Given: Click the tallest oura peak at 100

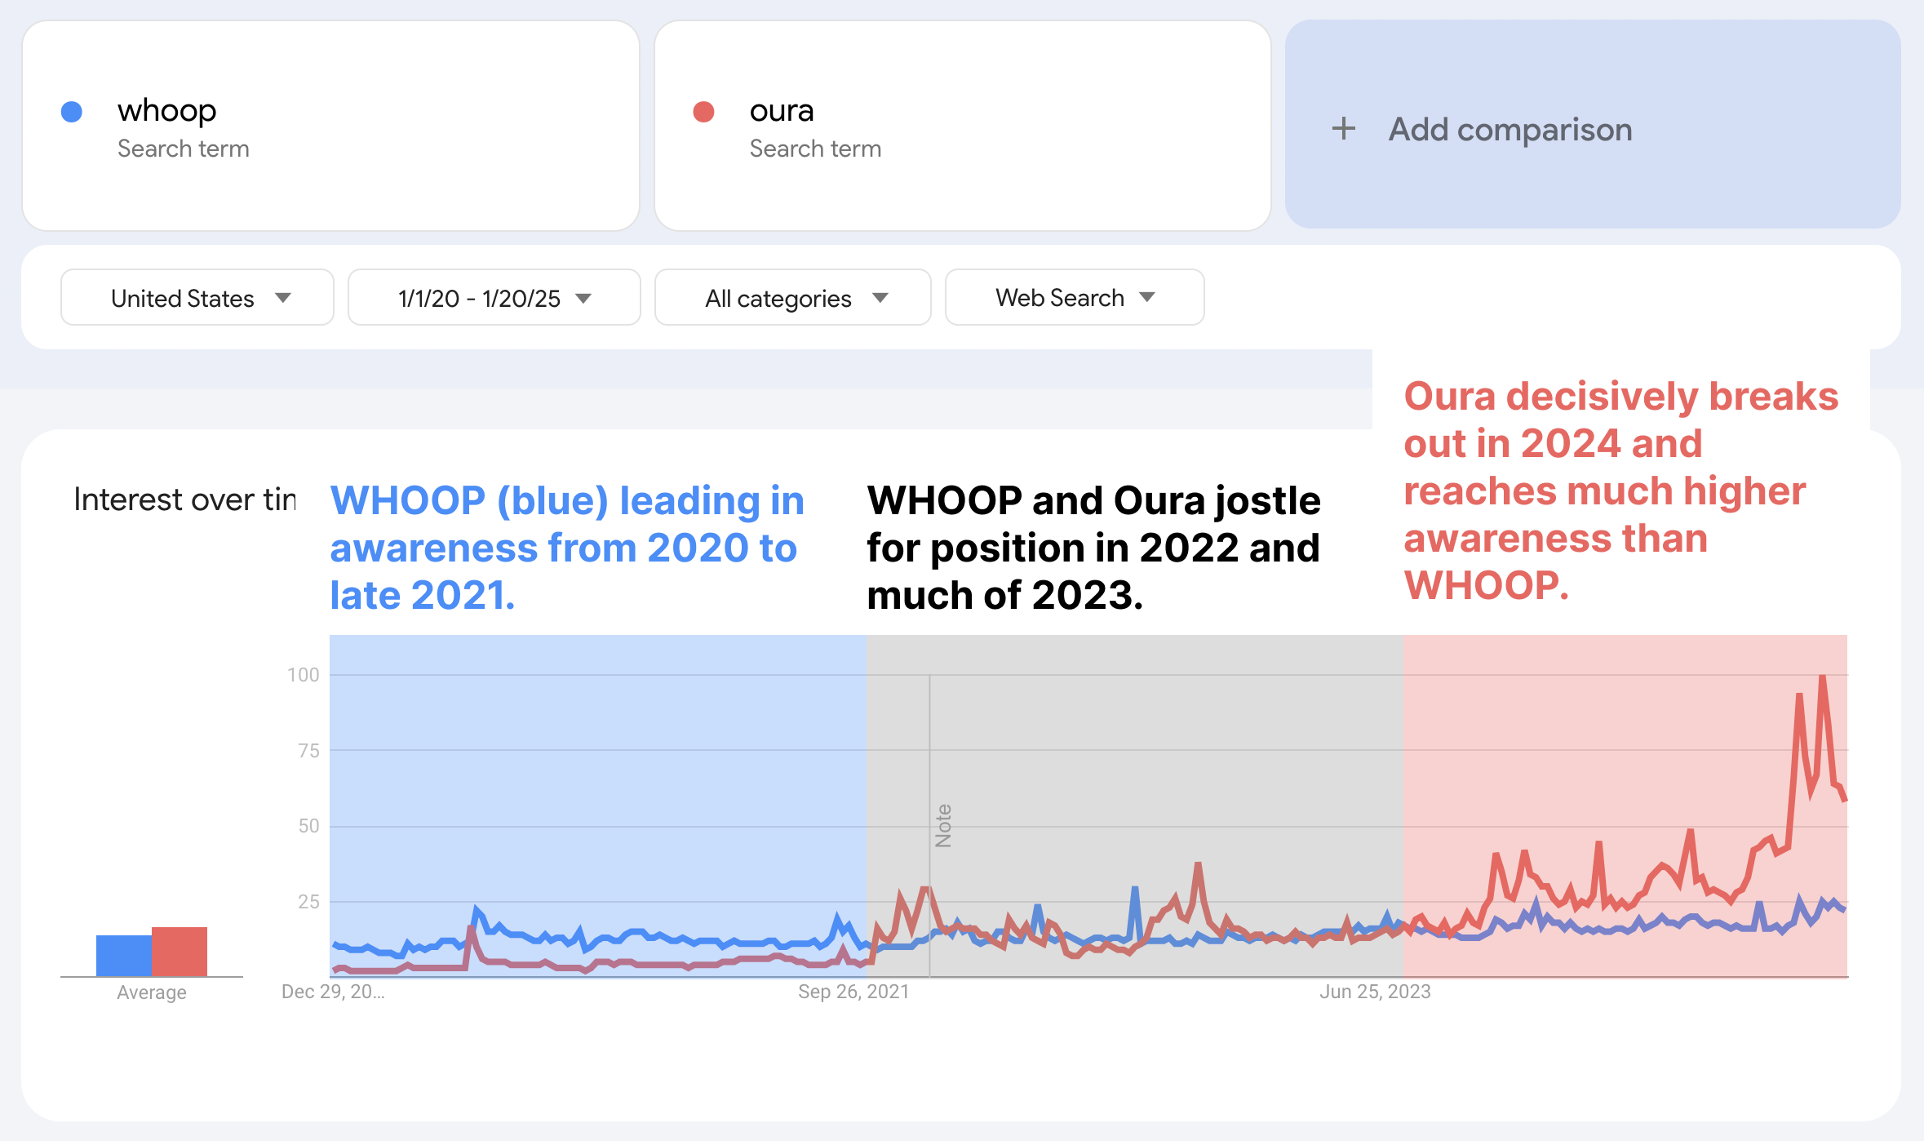Looking at the screenshot, I should pos(1822,677).
